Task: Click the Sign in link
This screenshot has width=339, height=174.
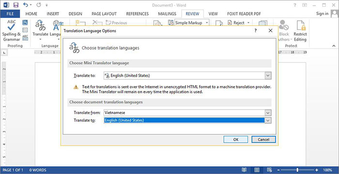Action: coord(322,14)
